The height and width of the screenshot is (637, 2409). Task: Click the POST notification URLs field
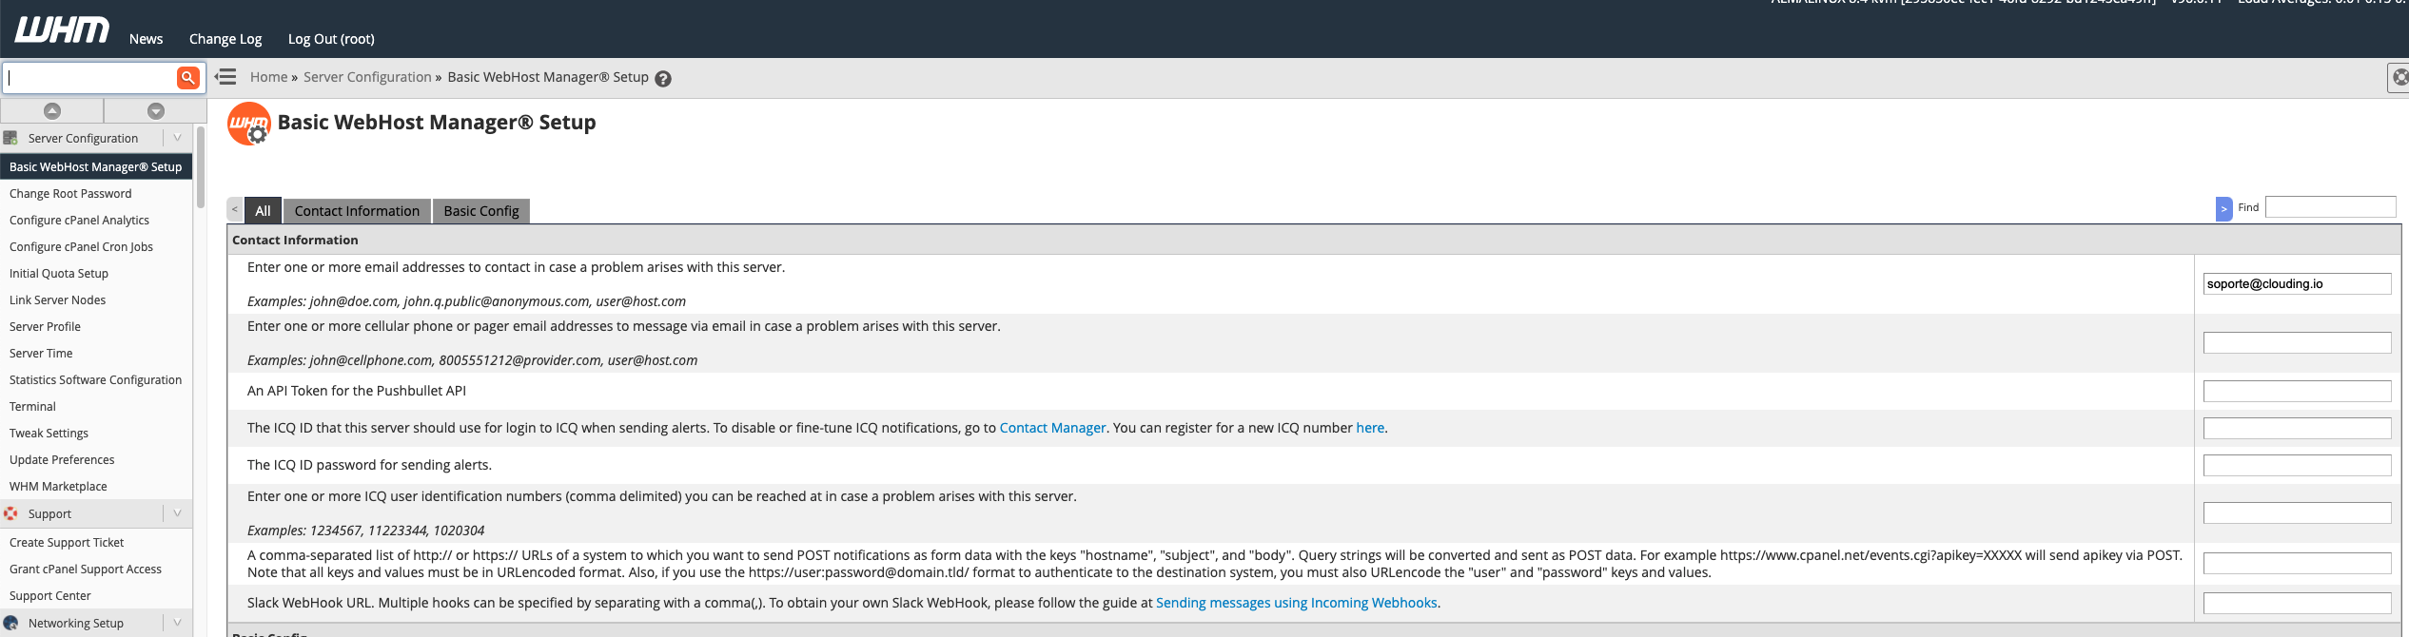click(x=2297, y=563)
